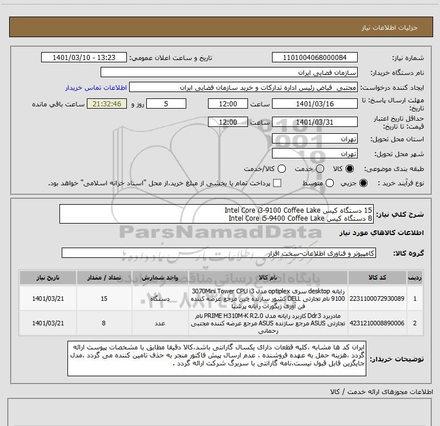This screenshot has height=426, width=440.
Task: Click the شرح کلی نیاز description box
Action: tap(217, 214)
